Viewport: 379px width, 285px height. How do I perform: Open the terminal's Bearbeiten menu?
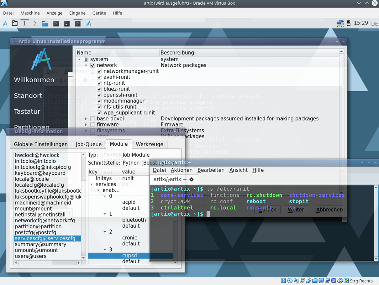point(211,170)
